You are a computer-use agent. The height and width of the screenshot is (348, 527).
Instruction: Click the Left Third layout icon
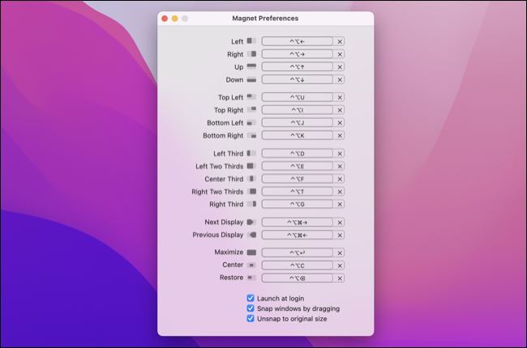pos(251,153)
